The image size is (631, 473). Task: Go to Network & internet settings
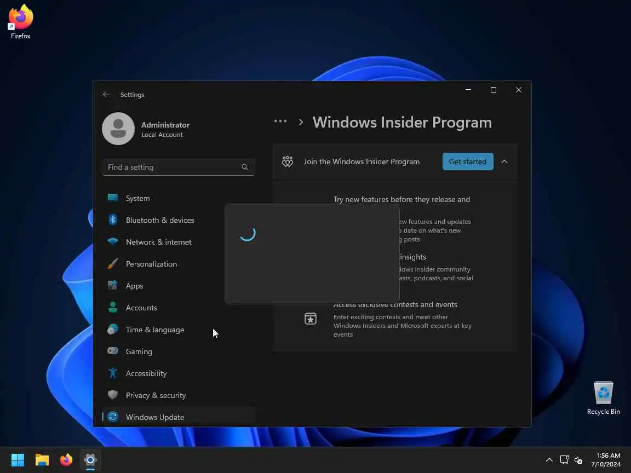[158, 242]
